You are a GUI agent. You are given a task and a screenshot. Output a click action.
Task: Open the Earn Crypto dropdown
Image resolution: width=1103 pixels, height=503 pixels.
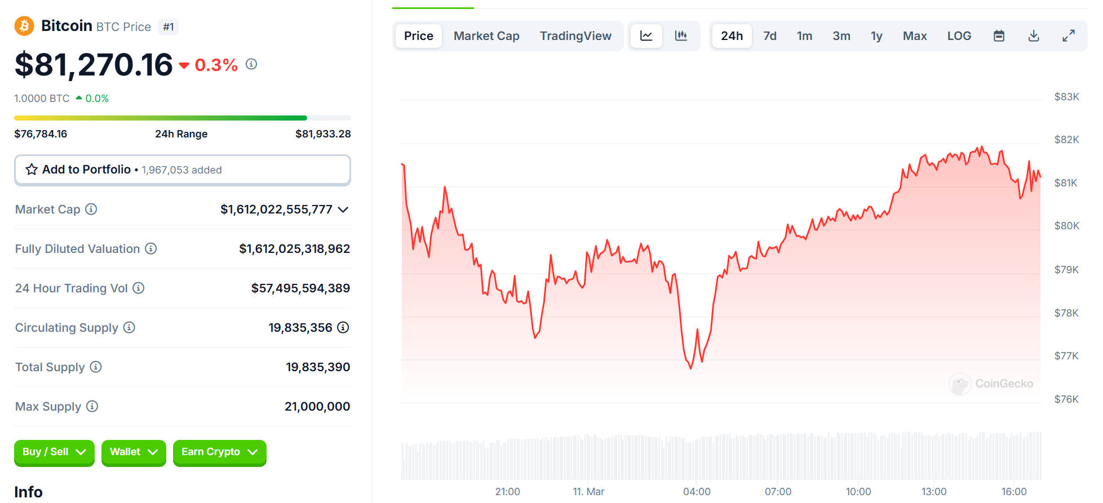tap(220, 452)
